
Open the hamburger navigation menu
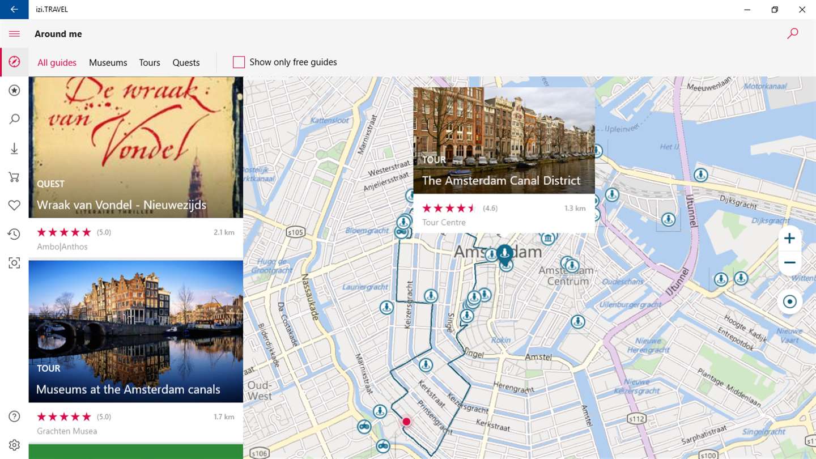click(x=14, y=34)
